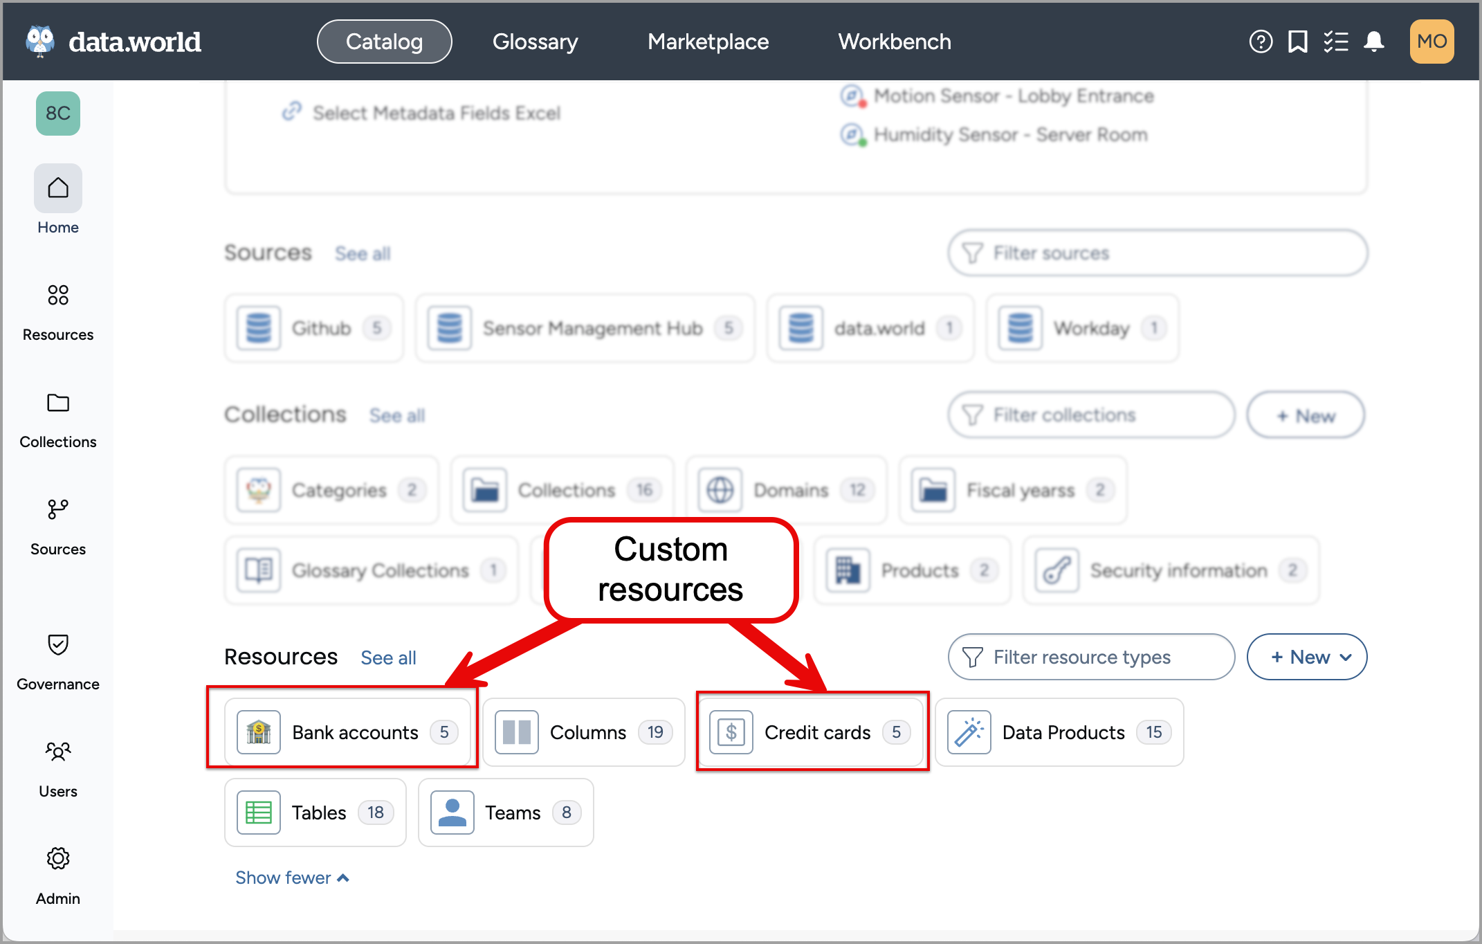Open the help question mark icon
The height and width of the screenshot is (944, 1482).
tap(1261, 42)
